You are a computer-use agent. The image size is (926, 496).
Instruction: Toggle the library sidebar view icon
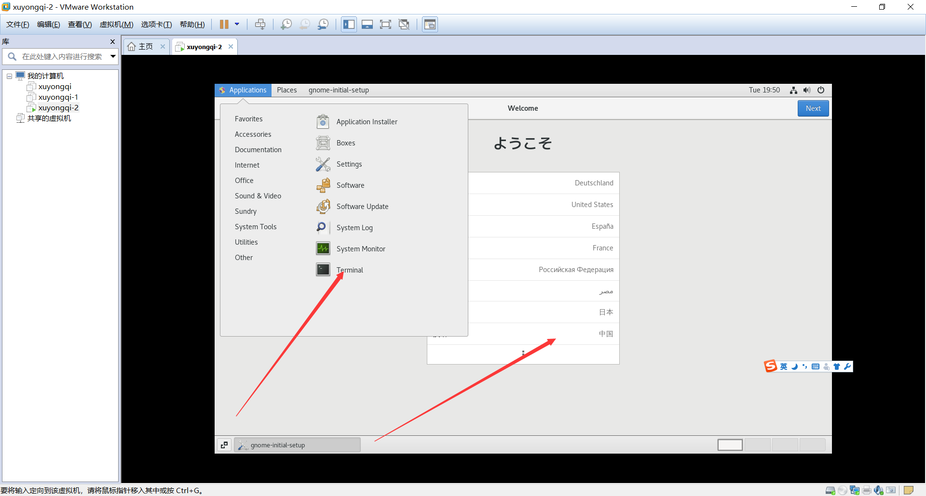(x=349, y=25)
